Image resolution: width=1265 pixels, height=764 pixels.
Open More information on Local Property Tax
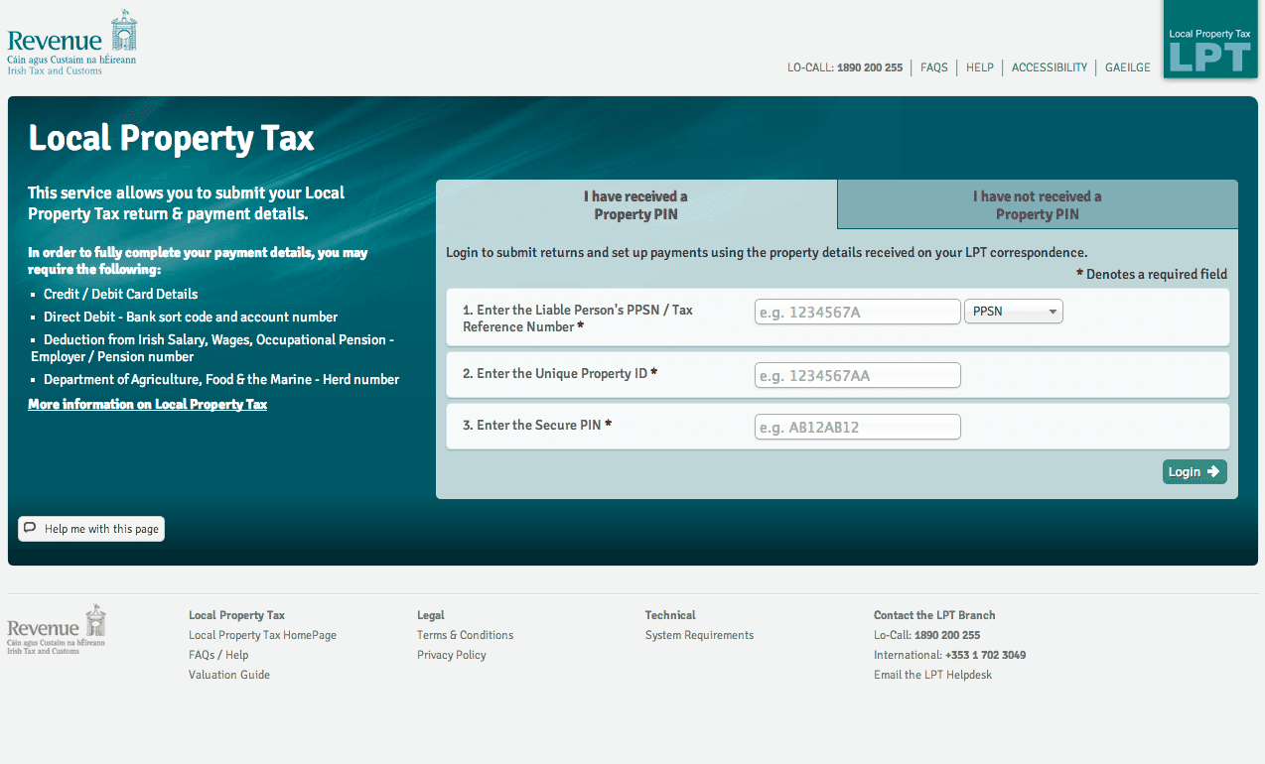(x=147, y=404)
